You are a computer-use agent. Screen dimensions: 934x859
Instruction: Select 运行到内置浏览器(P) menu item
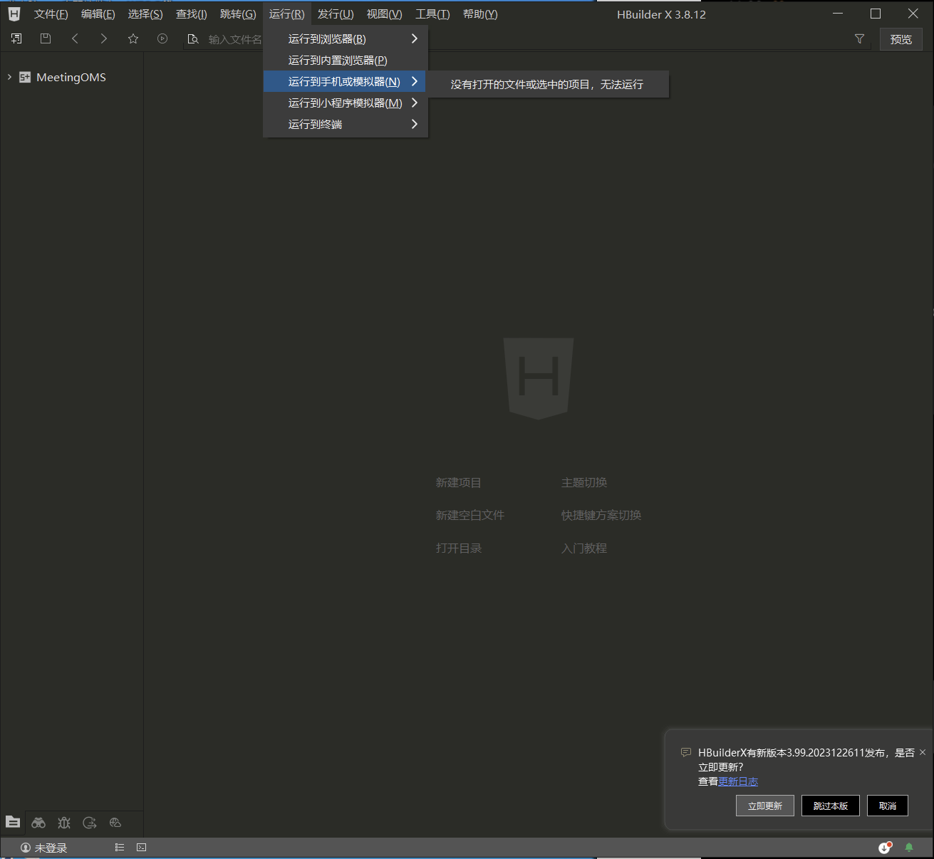click(338, 61)
